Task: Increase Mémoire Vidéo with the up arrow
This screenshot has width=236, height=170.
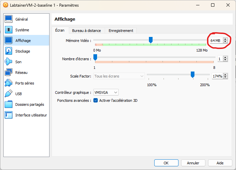Action: pyautogui.click(x=225, y=39)
